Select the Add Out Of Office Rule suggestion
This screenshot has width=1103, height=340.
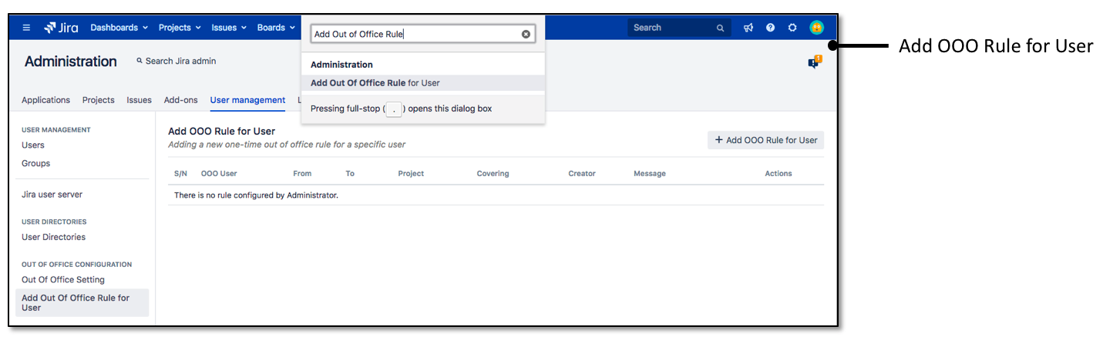(x=375, y=83)
